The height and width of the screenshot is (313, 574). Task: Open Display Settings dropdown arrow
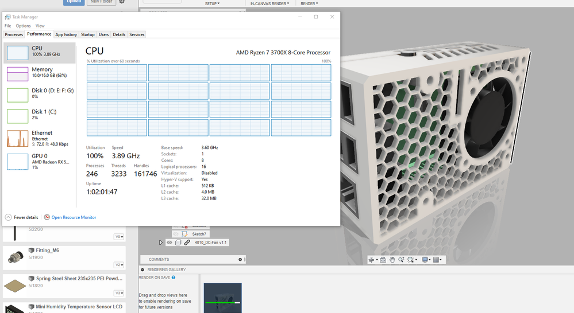(430, 260)
